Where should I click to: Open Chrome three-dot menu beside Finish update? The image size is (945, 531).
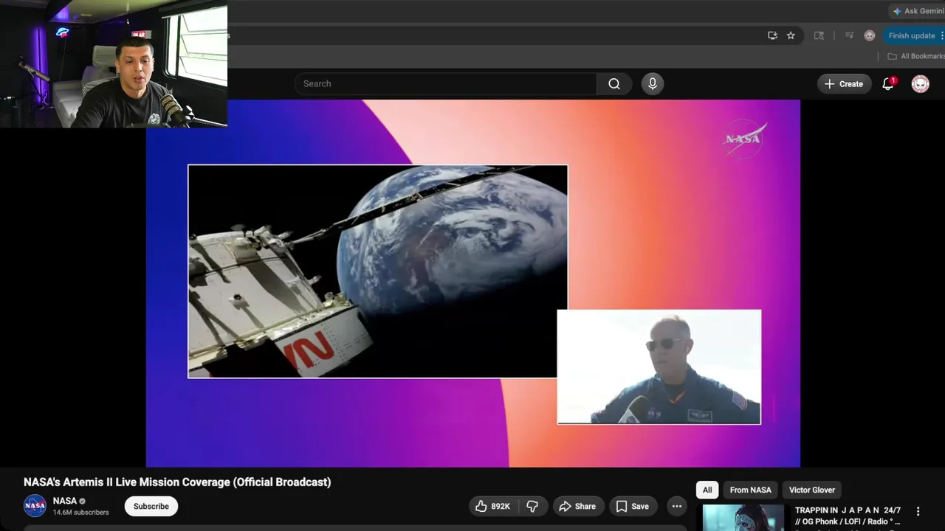(x=941, y=35)
